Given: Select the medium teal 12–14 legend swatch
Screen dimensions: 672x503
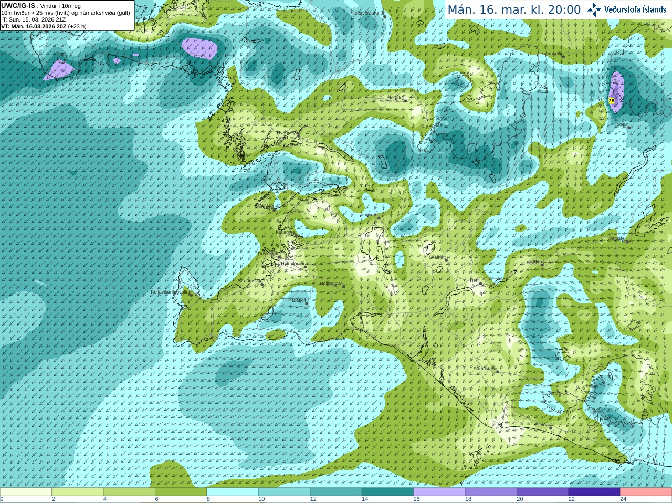Looking at the screenshot, I should (336, 492).
